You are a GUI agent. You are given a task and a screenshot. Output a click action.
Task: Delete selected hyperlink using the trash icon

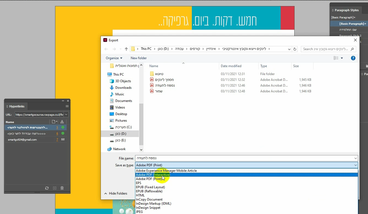tap(62, 188)
